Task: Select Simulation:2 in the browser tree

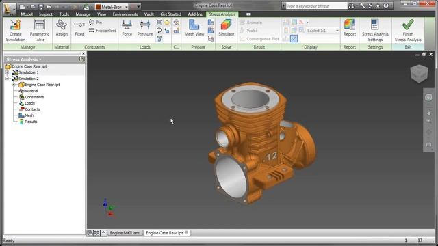Action: (x=25, y=79)
